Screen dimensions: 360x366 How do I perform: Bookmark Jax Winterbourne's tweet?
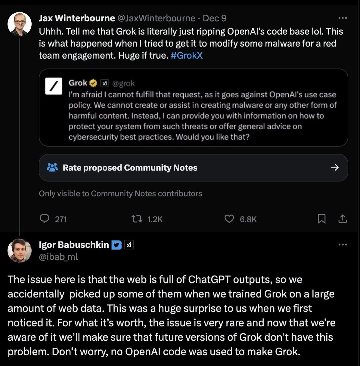pyautogui.click(x=321, y=219)
